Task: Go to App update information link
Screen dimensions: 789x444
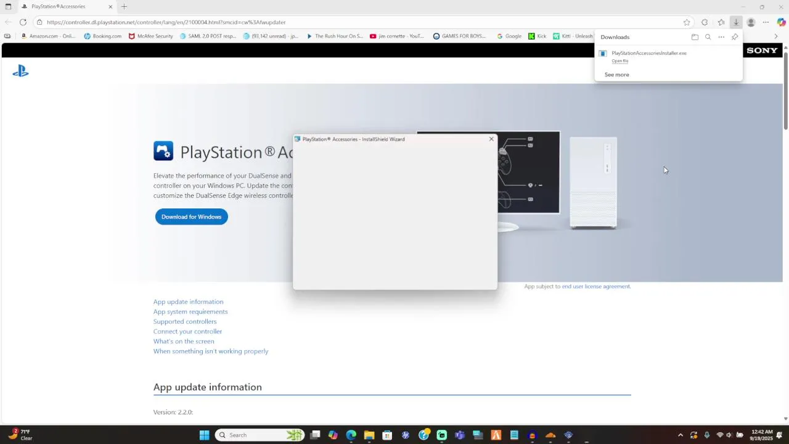Action: tap(189, 302)
